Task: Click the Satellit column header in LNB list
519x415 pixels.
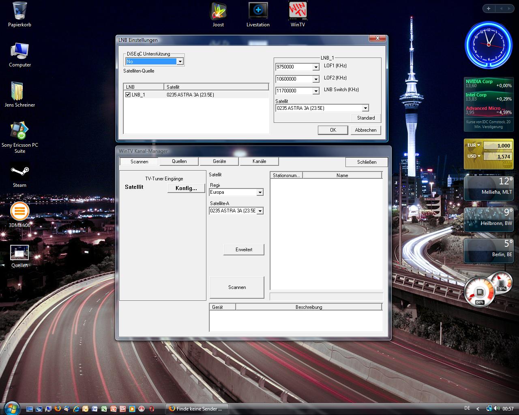Action: click(x=216, y=87)
